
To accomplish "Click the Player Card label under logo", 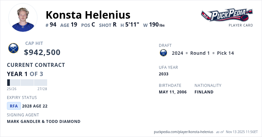I will [x=241, y=25].
